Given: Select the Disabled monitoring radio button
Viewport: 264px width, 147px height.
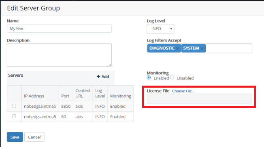Looking at the screenshot, I should [172, 78].
